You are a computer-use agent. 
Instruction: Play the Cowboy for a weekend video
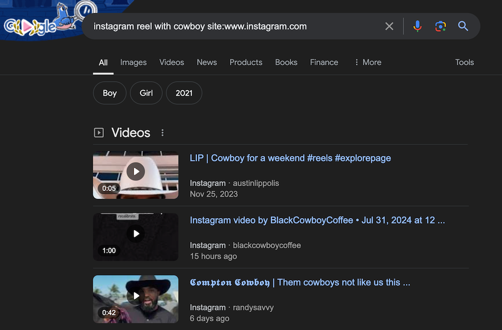pos(136,171)
